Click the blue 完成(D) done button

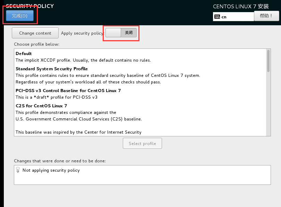pos(20,16)
